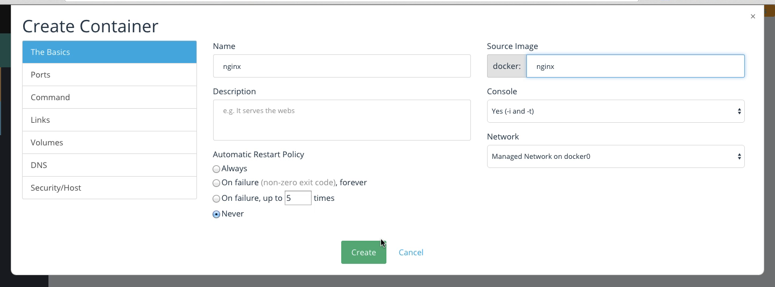Click the docker: prefix label

click(x=506, y=66)
